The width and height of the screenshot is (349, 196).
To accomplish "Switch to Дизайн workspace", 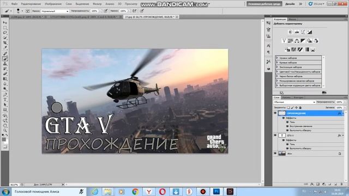I will click(x=290, y=4).
